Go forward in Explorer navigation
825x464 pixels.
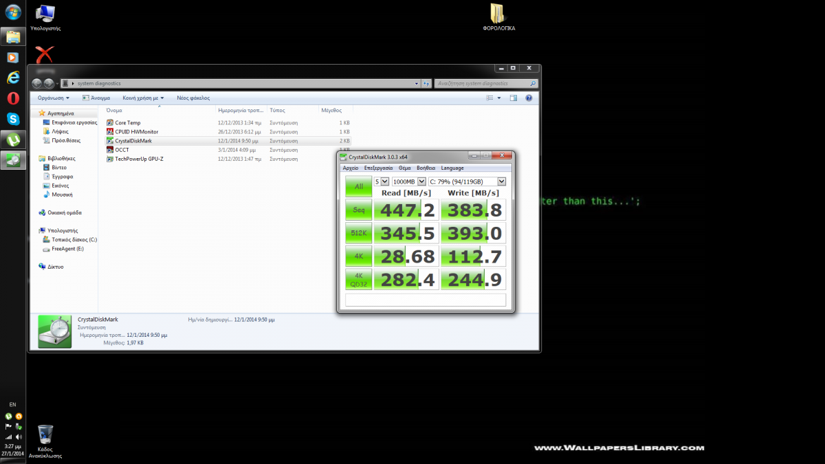point(49,83)
